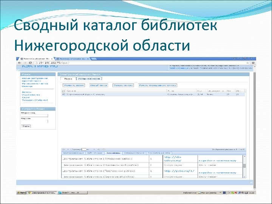Screen dimensions: 272x204
Task: Select Горизонтальные связи tab
Action: (x=159, y=153)
